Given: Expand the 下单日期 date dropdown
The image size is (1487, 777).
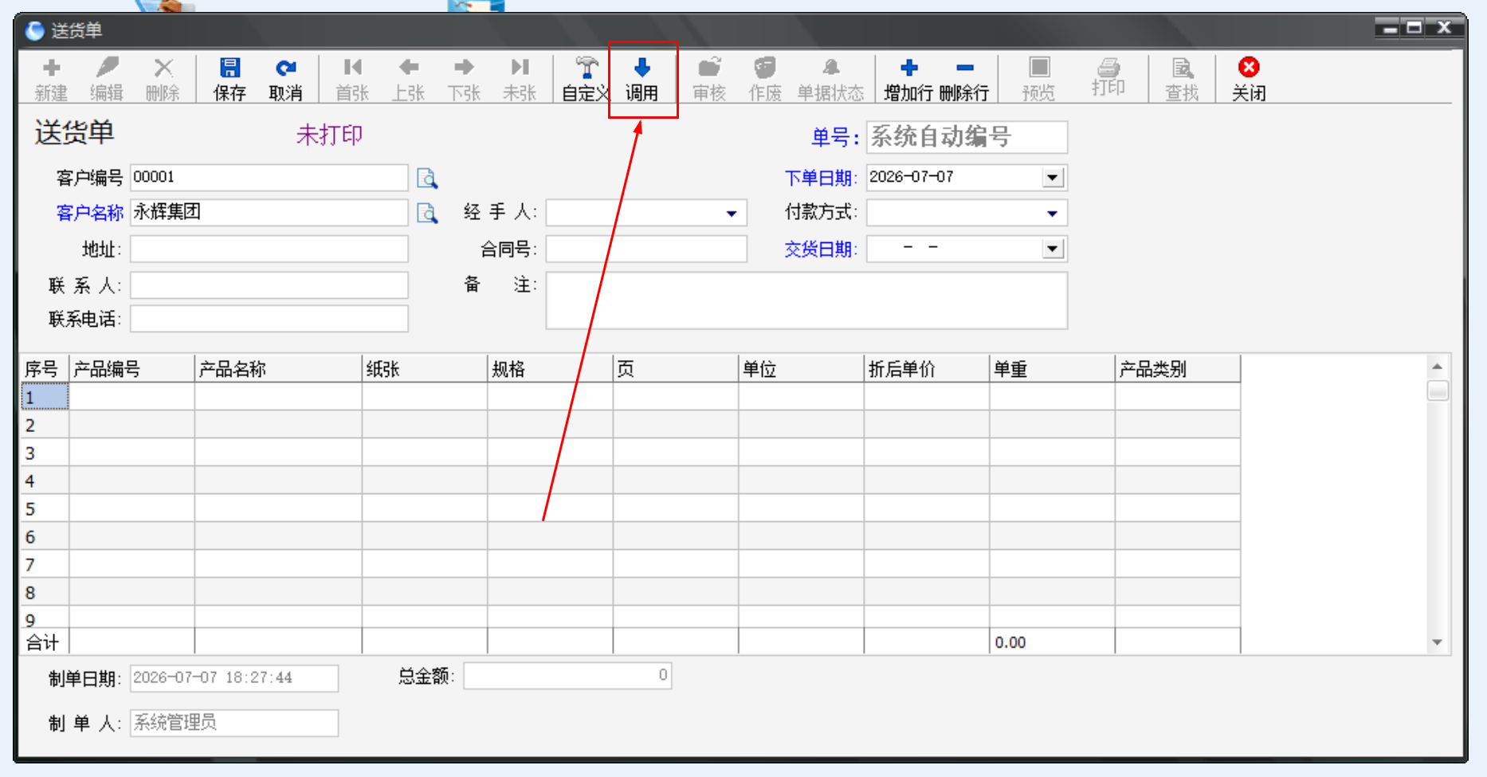Looking at the screenshot, I should click(1053, 177).
